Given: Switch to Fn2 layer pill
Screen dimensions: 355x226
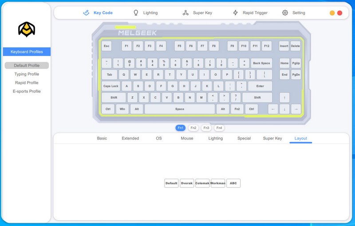Looking at the screenshot, I should 193,128.
